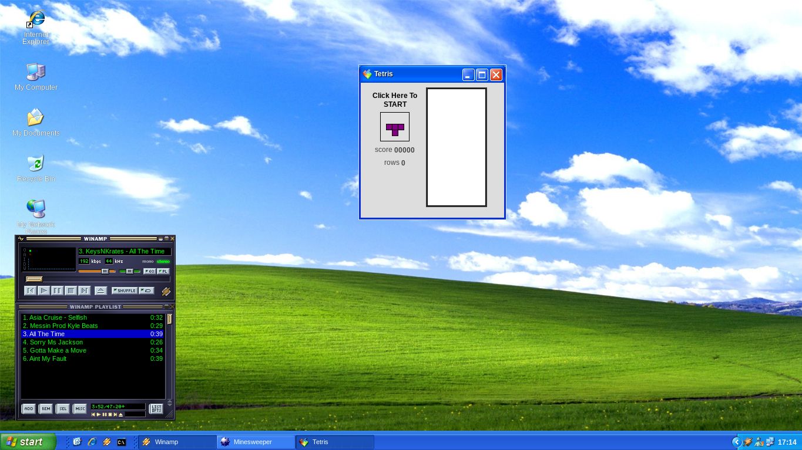Screen dimensions: 802x450
Task: Open the MISC menu in Winamp Playlist
Action: (x=80, y=409)
